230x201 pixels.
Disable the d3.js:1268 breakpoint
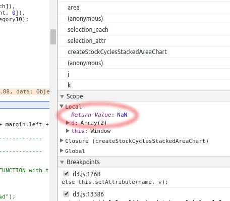coord(67,174)
